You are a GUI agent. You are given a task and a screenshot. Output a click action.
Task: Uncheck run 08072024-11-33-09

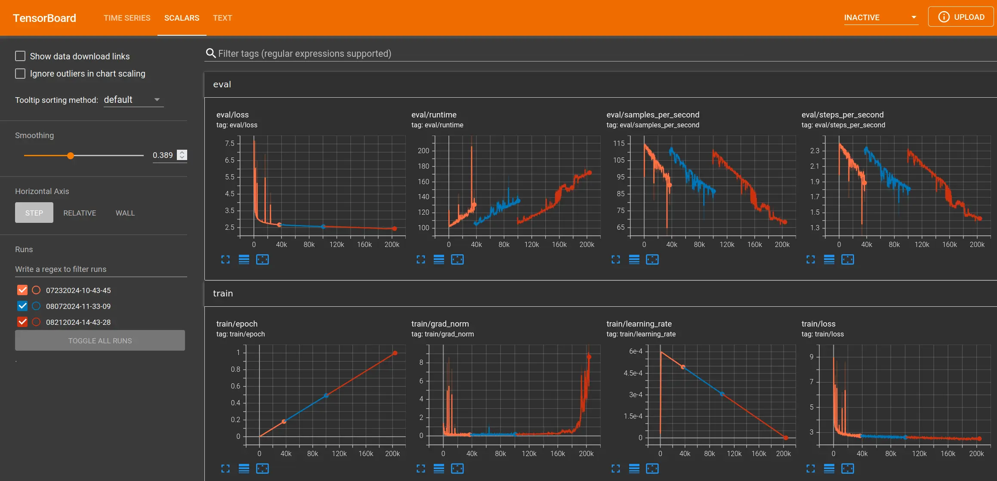click(22, 306)
